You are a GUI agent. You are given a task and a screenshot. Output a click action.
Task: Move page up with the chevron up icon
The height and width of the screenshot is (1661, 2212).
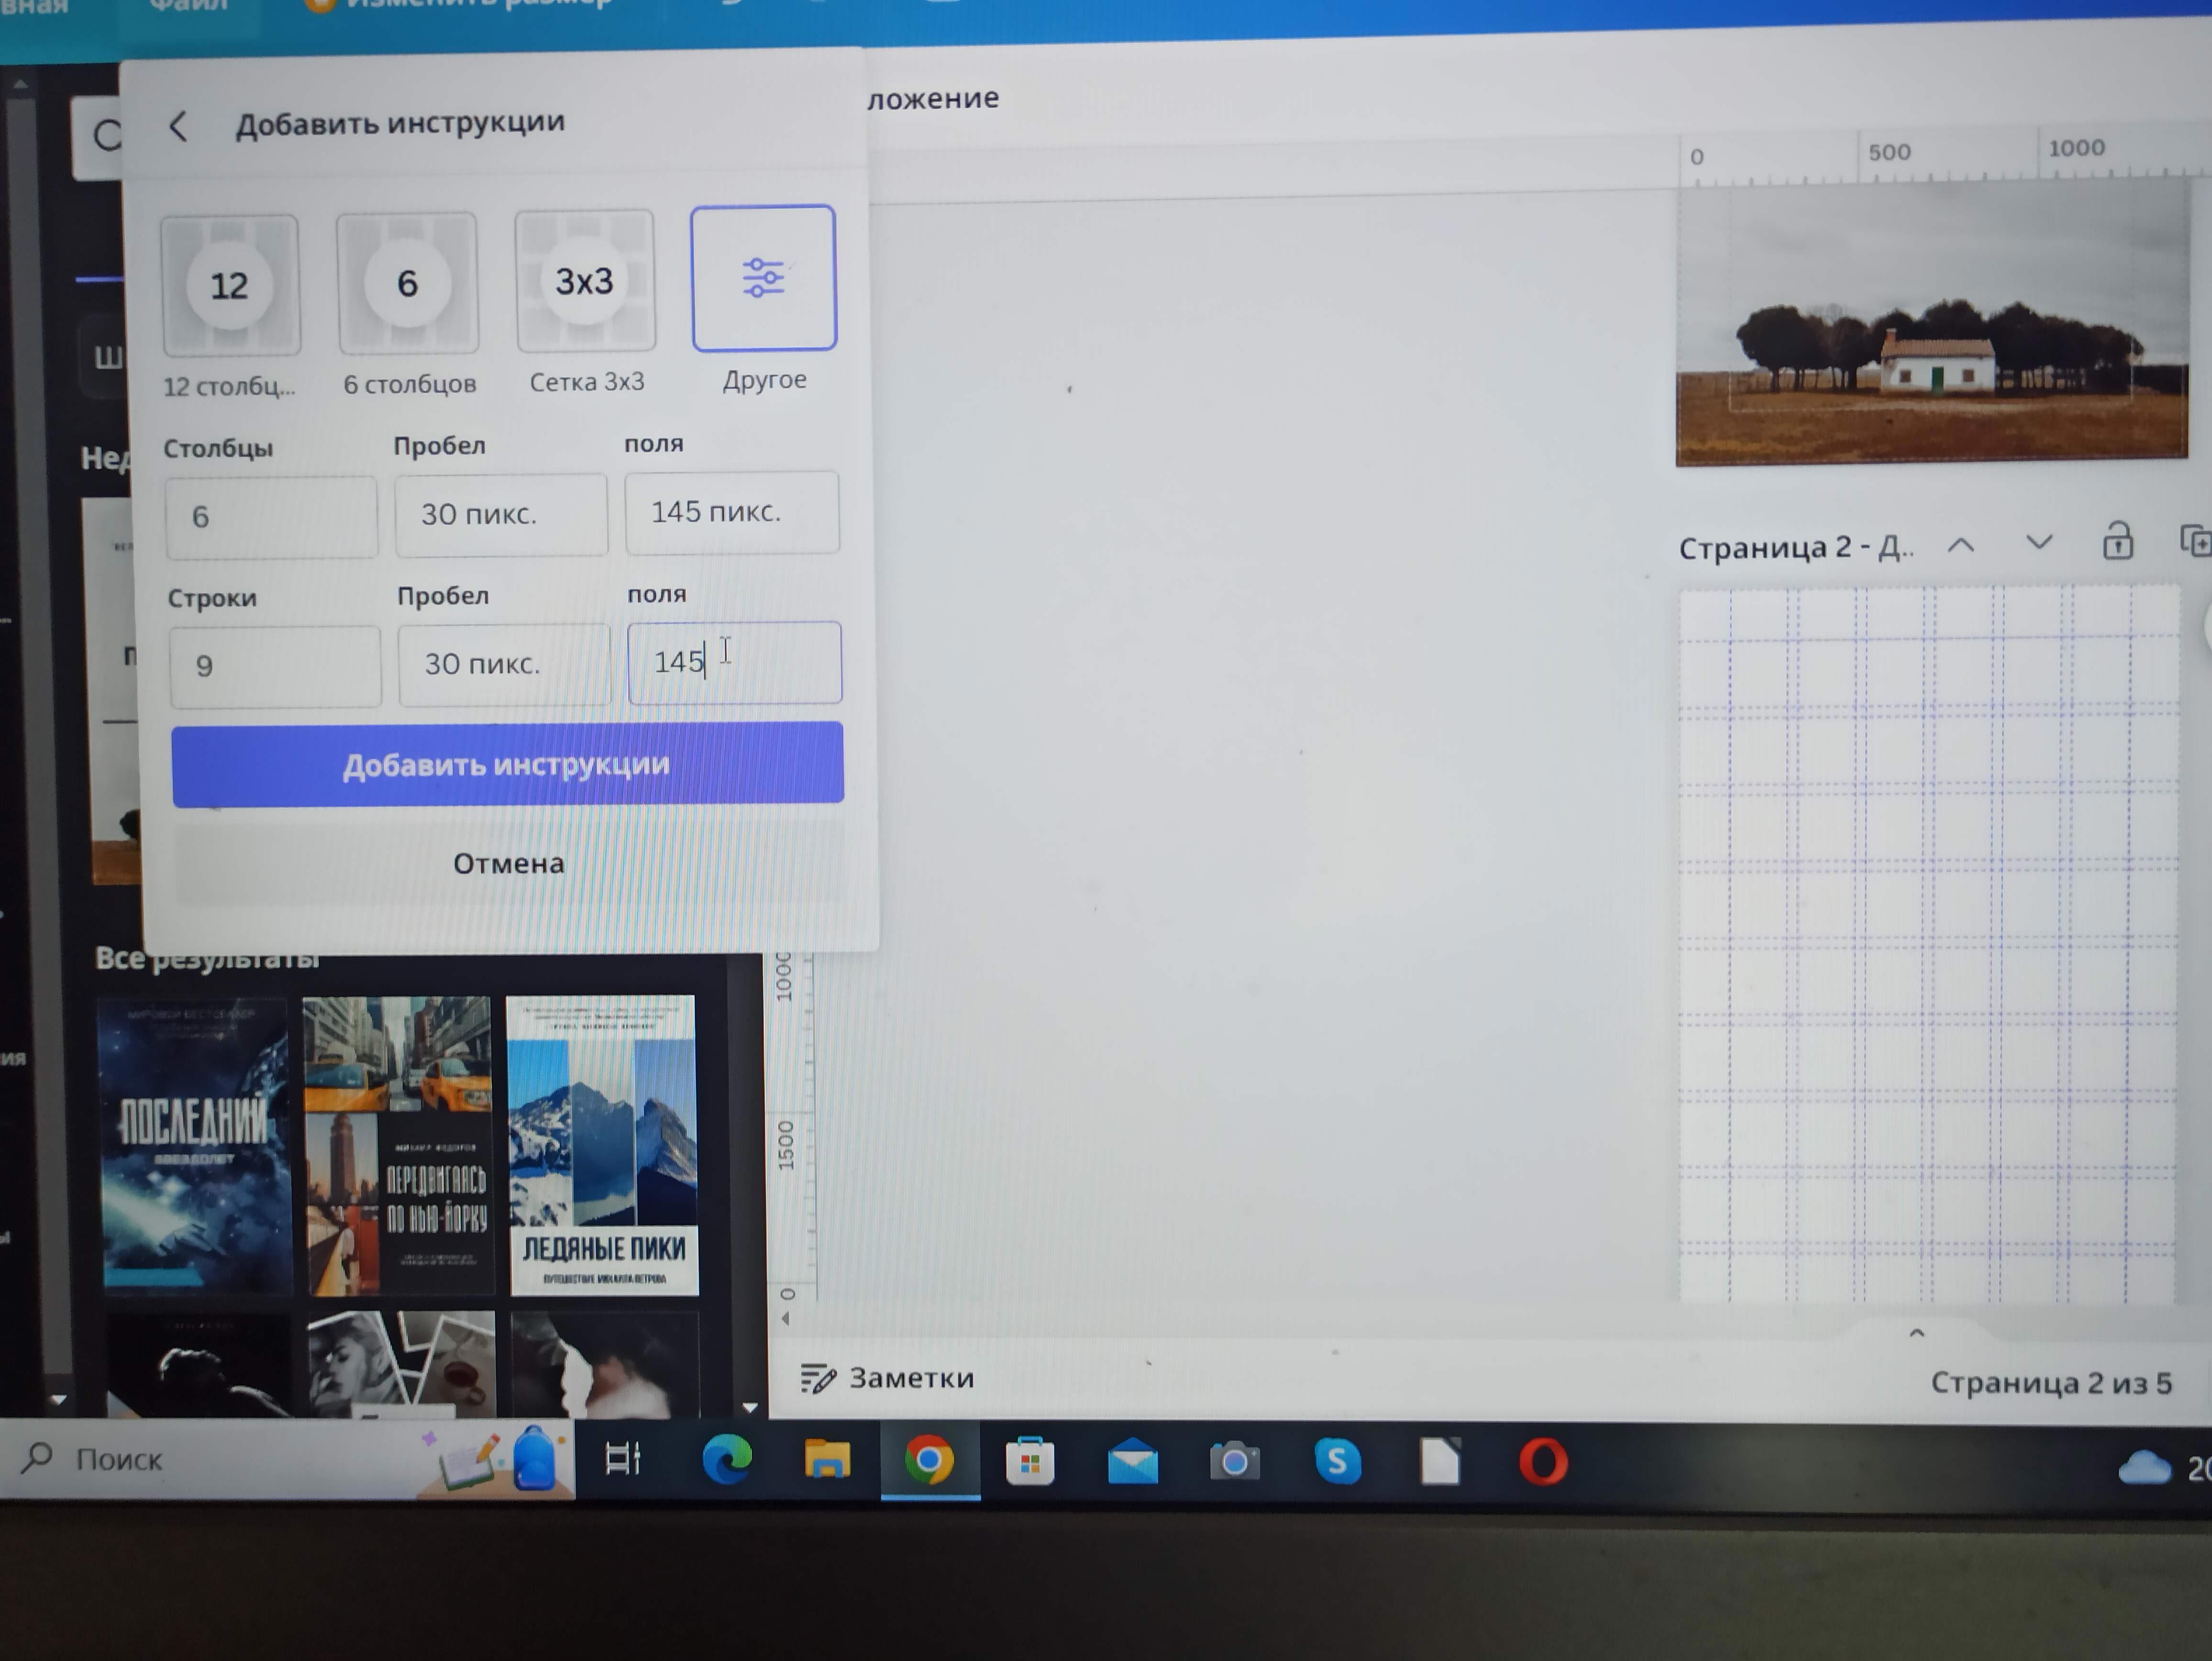click(1960, 545)
